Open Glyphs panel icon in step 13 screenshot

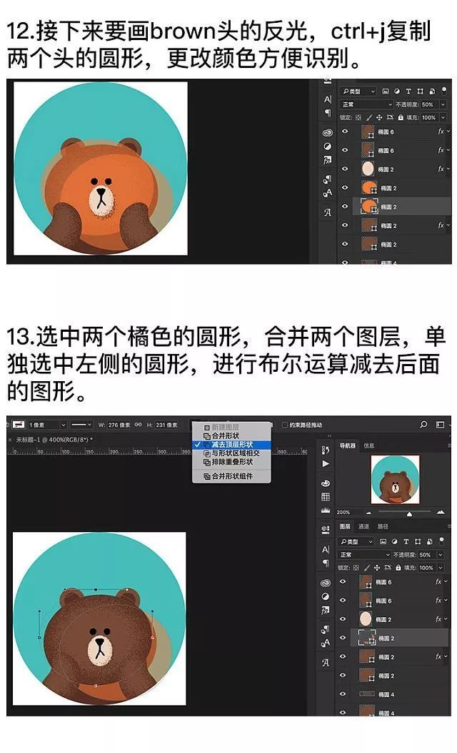[326, 663]
